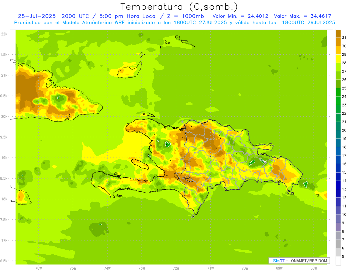Screen dimensions: 352x272
Task: Click the '71W' longitude label
Action: tap(210, 268)
